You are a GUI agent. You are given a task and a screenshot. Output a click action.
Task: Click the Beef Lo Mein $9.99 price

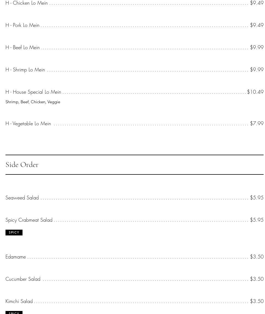coord(257,48)
